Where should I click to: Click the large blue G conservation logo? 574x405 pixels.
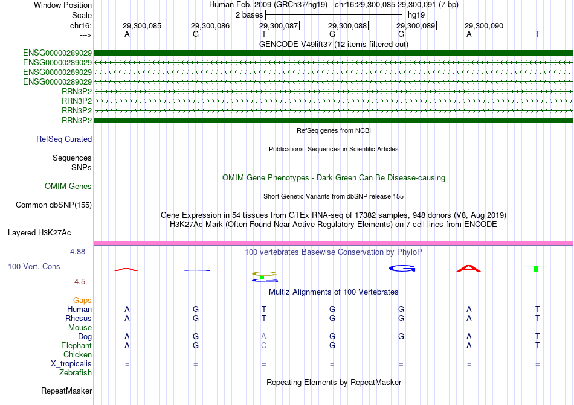(402, 269)
